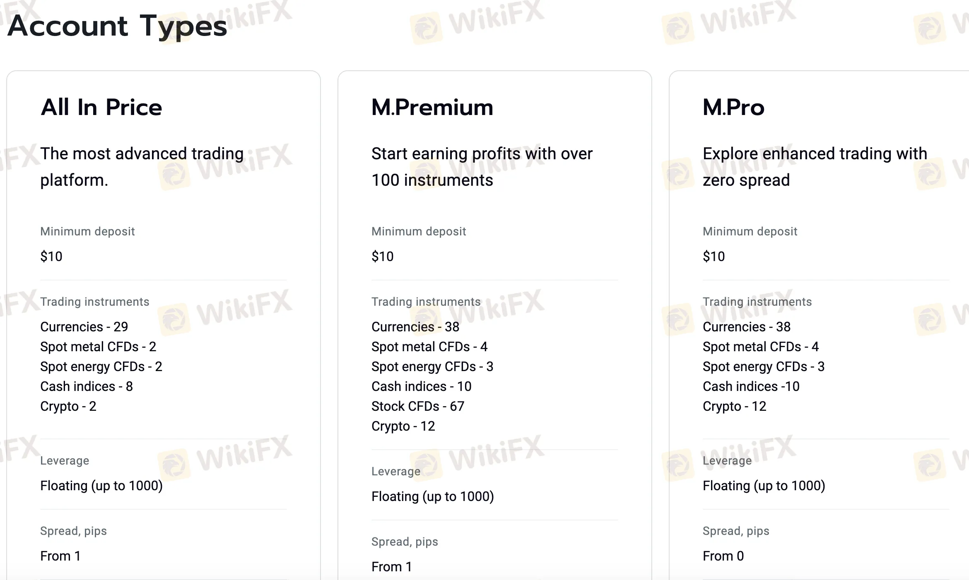Click Minimum deposit label in All In Price card
969x580 pixels.
[x=87, y=231]
